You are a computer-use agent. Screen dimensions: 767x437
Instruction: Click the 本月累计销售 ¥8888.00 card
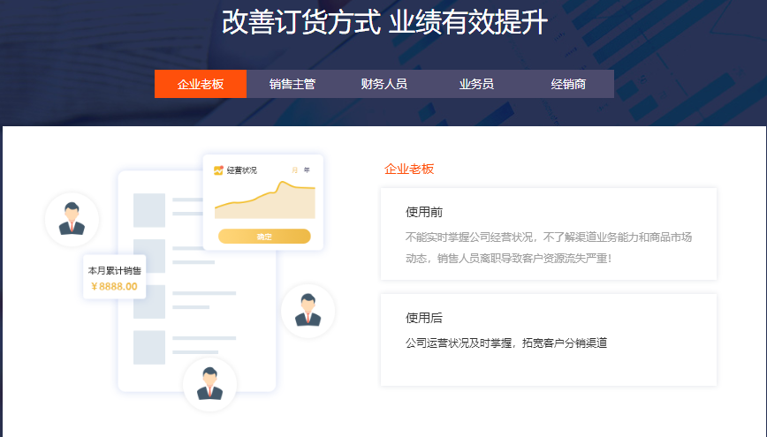coord(114,278)
